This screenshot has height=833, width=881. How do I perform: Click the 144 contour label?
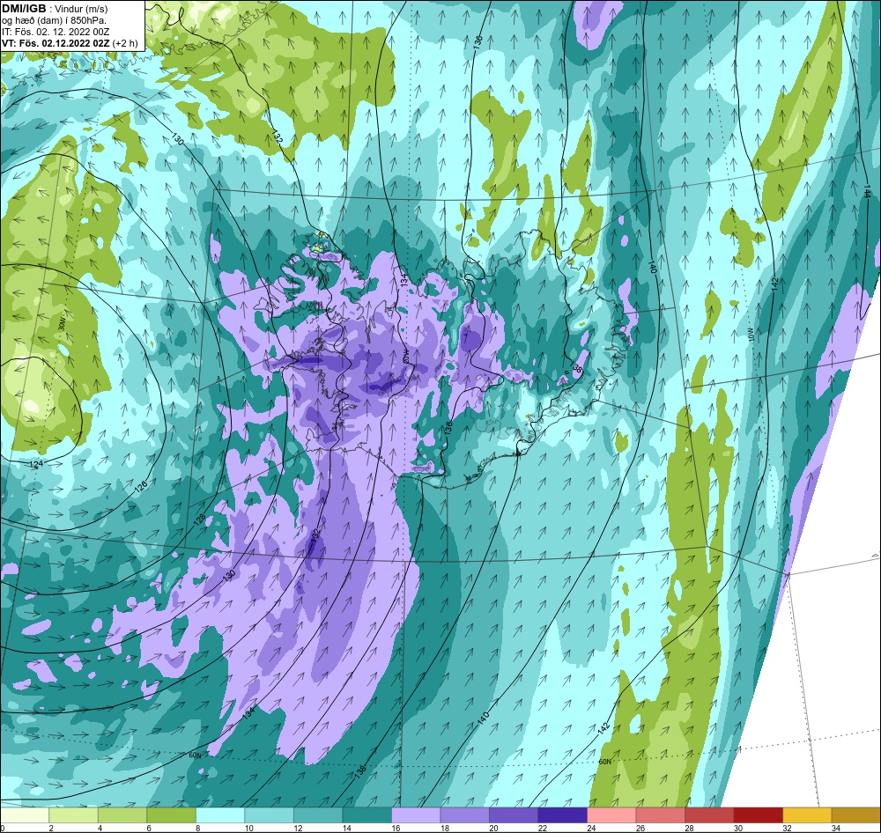868,192
